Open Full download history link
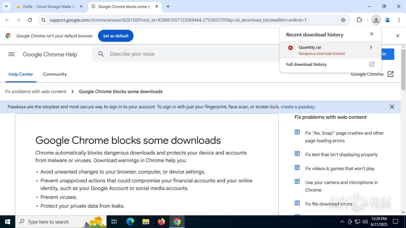406x228 pixels. 306,64
